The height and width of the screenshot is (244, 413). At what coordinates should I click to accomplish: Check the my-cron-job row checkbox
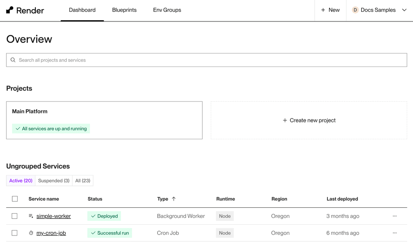pos(14,233)
